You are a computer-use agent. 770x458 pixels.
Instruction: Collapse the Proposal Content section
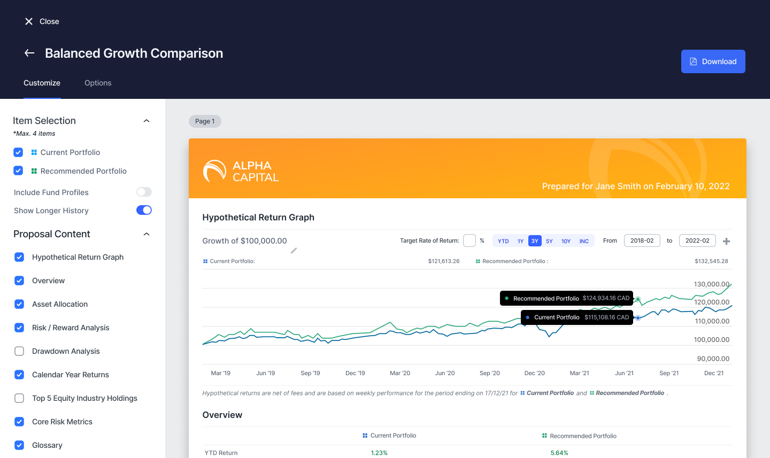pyautogui.click(x=147, y=234)
